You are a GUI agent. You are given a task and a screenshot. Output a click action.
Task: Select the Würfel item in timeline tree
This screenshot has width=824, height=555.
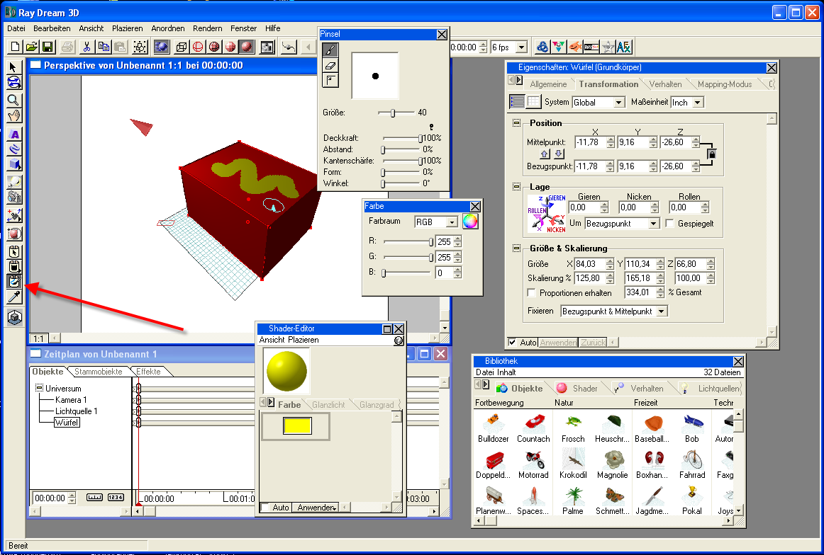tap(67, 423)
